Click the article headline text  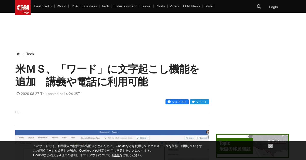coord(107,75)
